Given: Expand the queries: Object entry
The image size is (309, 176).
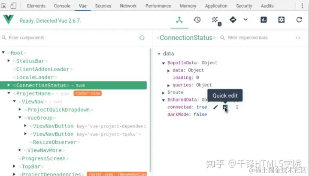Looking at the screenshot, I should pos(169,85).
